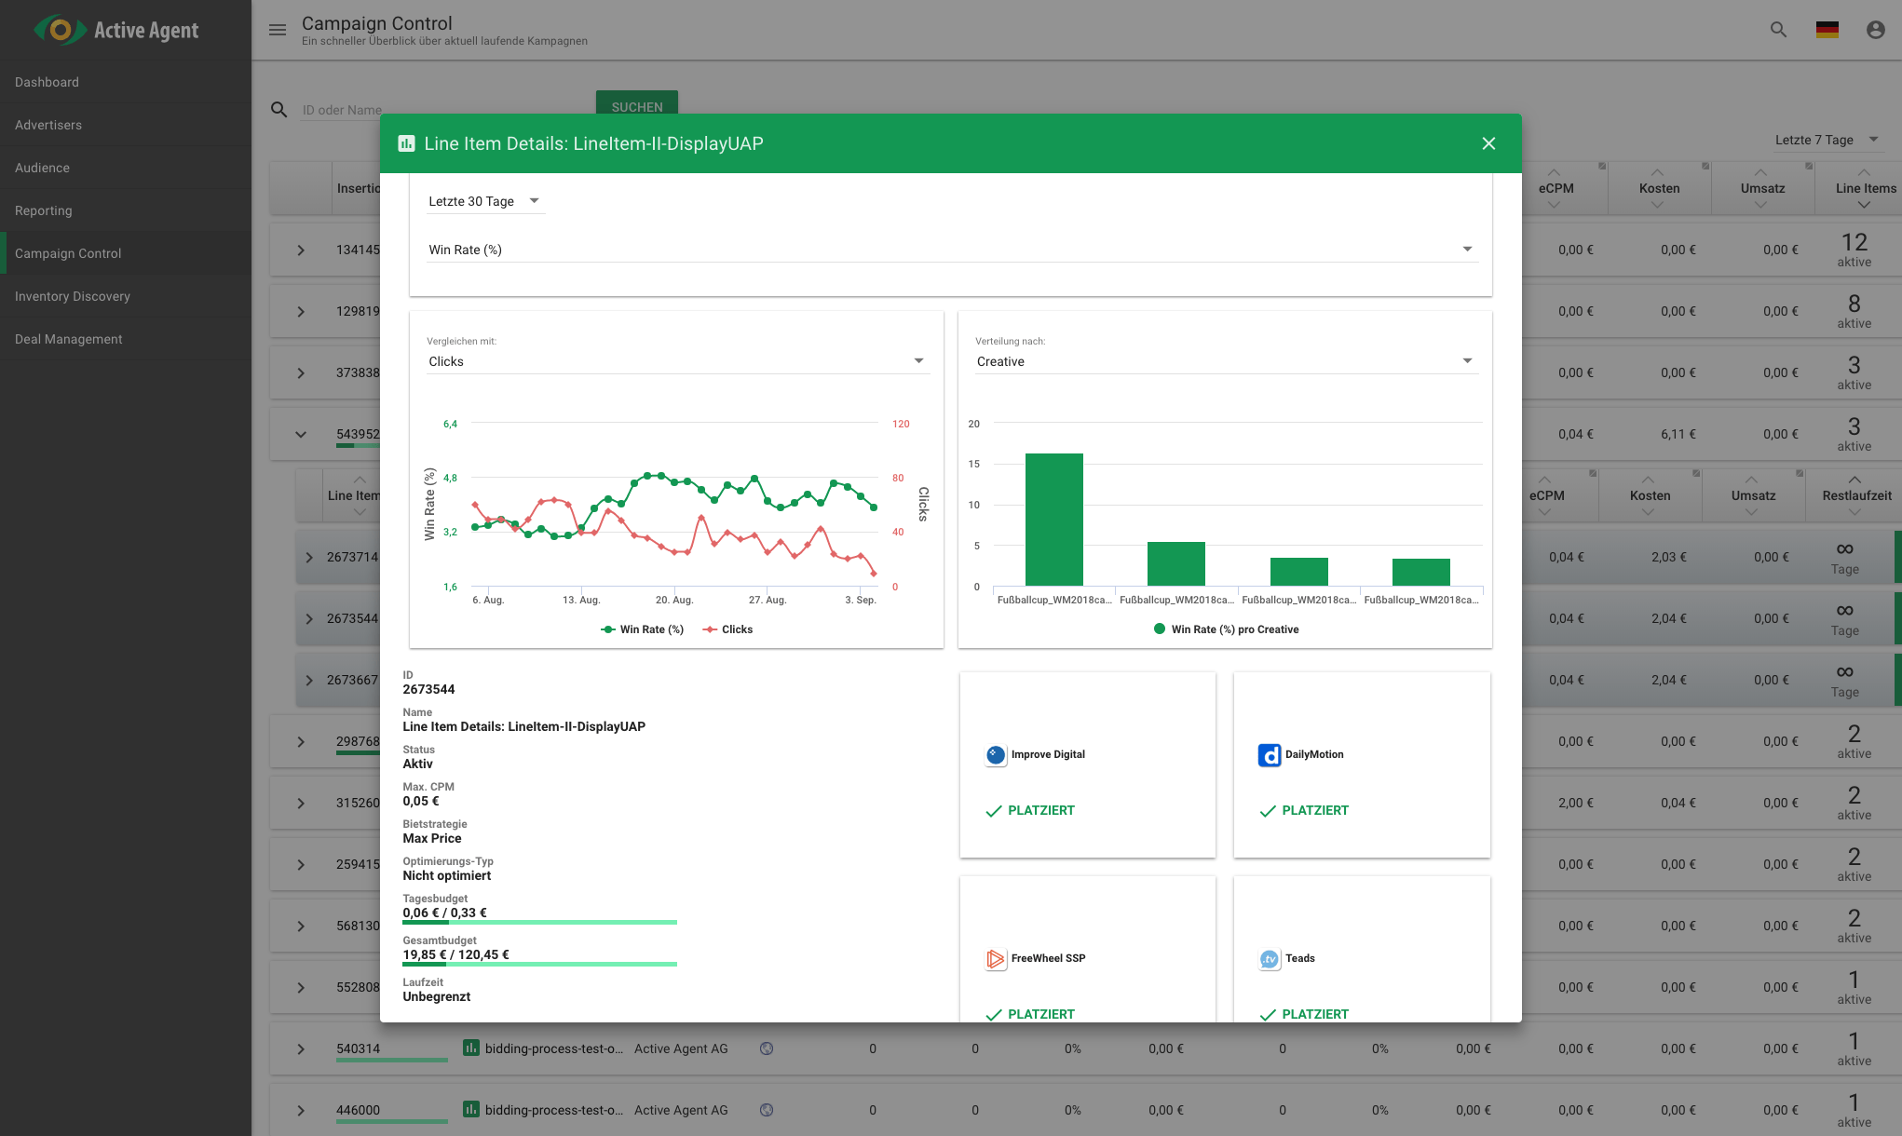Toggle the Win Rate (%) series in legend
This screenshot has height=1136, width=1902.
tap(641, 629)
